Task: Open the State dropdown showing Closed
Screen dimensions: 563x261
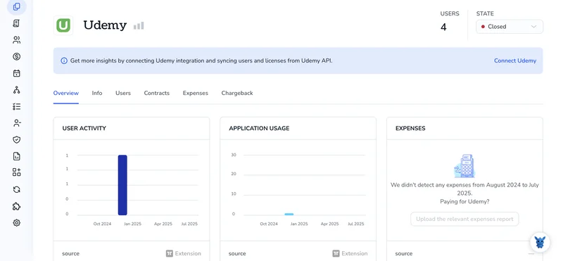Action: click(510, 27)
